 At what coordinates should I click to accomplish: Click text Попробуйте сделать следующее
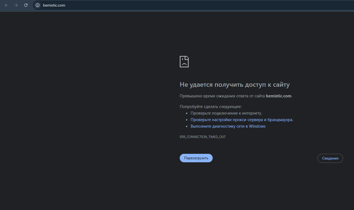coord(210,107)
